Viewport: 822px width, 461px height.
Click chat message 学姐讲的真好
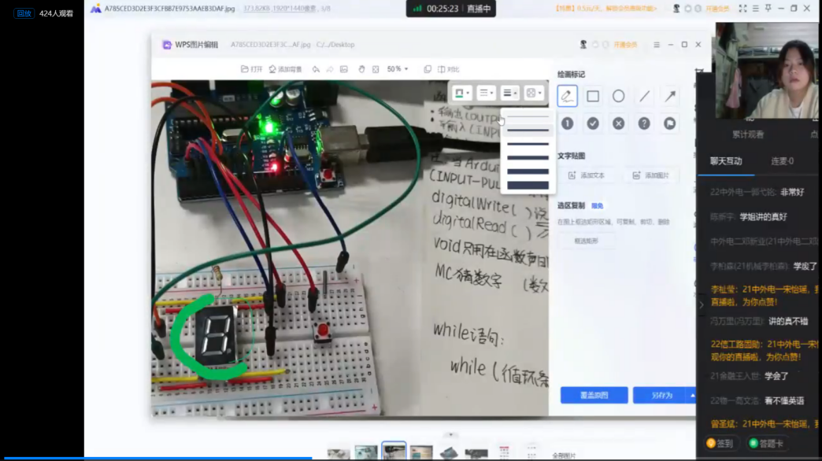[763, 217]
